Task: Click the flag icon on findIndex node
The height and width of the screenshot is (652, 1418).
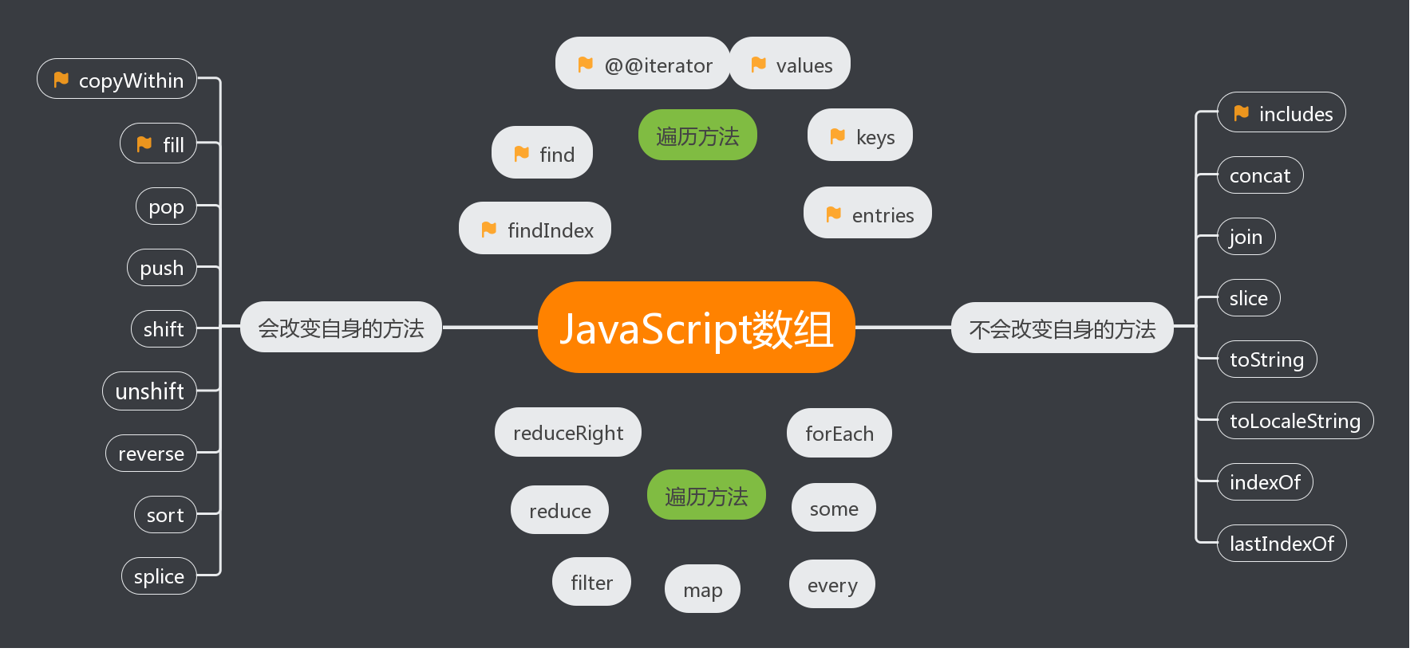Action: (489, 230)
